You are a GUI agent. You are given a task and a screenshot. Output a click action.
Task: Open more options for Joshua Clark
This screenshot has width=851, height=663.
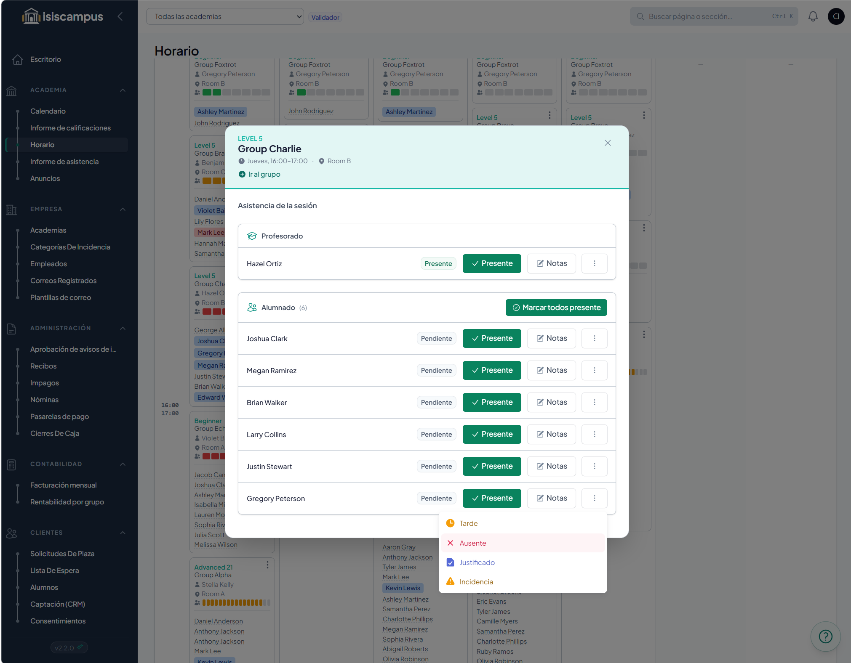tap(594, 338)
